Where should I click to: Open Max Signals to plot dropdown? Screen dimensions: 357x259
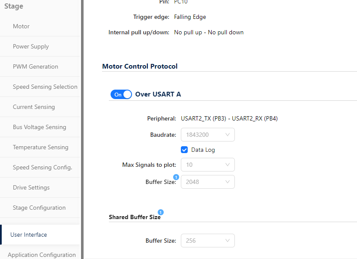[x=208, y=165]
